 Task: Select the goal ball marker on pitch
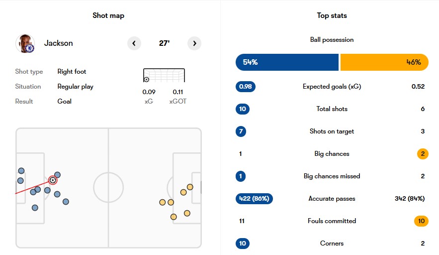tap(53, 180)
